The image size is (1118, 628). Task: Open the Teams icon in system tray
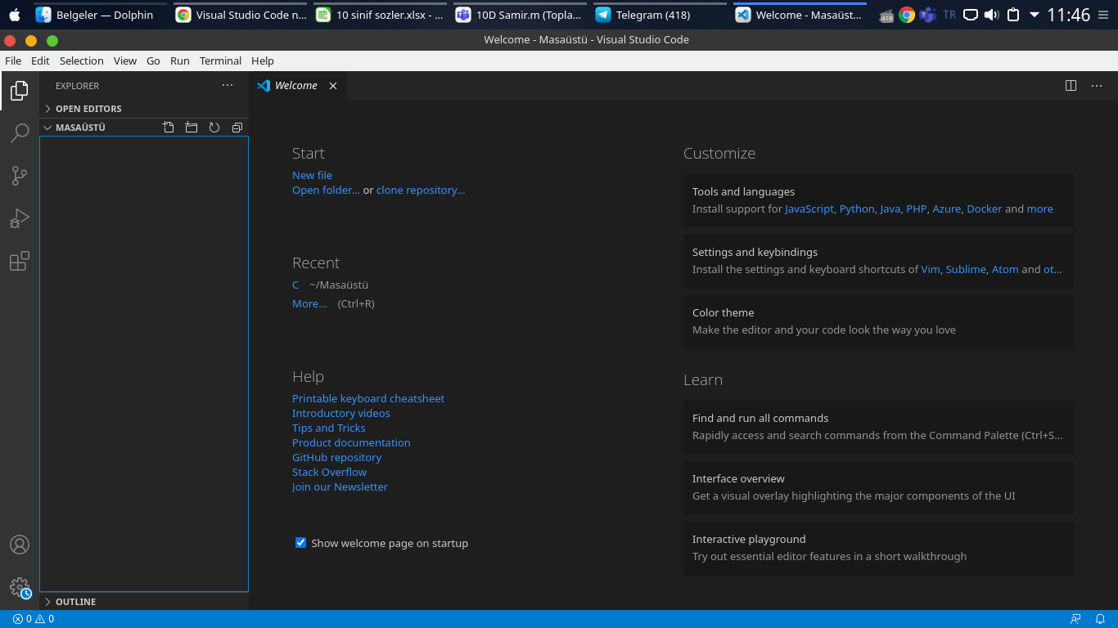[x=928, y=15]
